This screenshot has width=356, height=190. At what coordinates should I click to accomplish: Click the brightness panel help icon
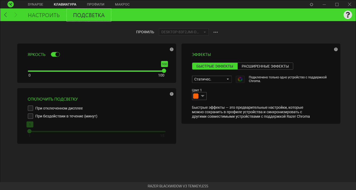click(172, 49)
